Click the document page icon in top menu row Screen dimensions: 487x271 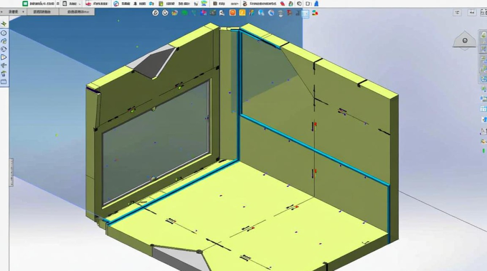[64, 4]
